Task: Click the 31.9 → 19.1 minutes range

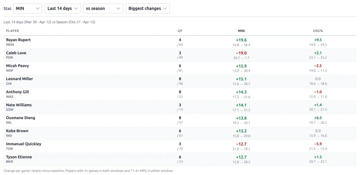Action: pyautogui.click(x=241, y=149)
